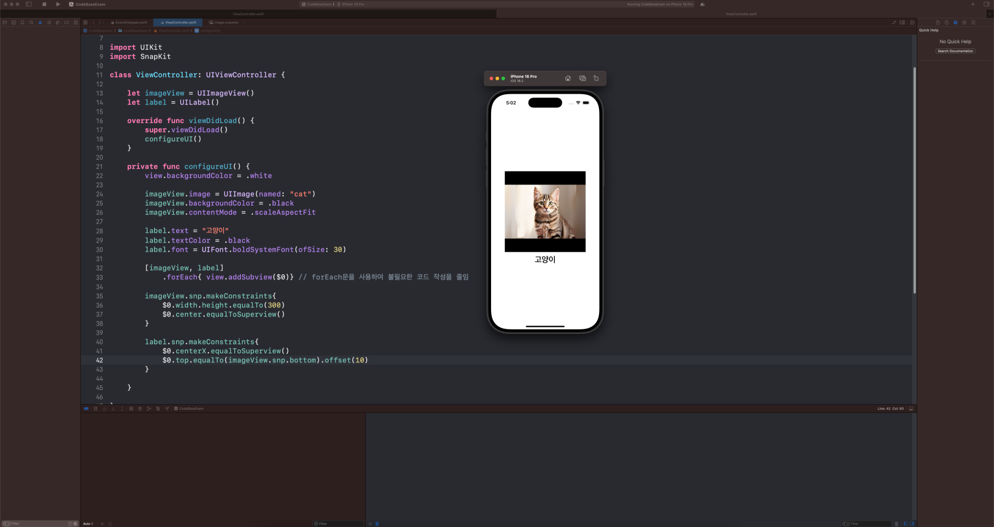Open the Issue navigator warning icon

[40, 23]
